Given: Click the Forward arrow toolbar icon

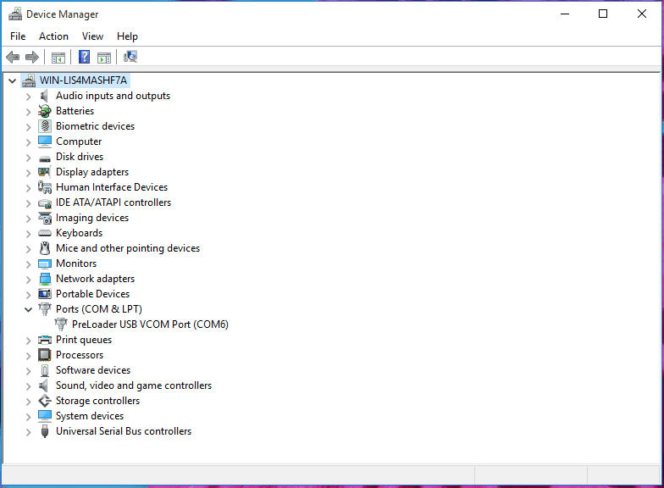Looking at the screenshot, I should tap(32, 57).
